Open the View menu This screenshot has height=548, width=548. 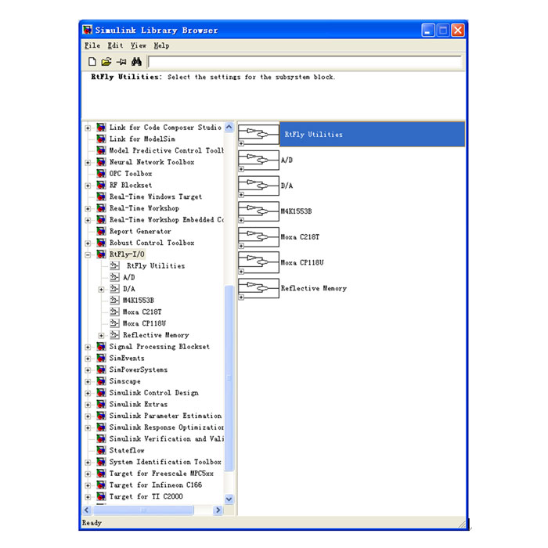139,45
